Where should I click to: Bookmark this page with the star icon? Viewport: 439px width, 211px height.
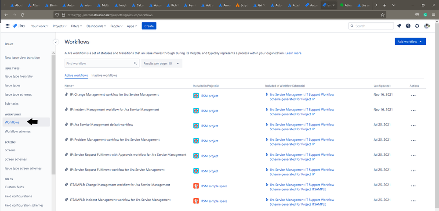click(383, 14)
